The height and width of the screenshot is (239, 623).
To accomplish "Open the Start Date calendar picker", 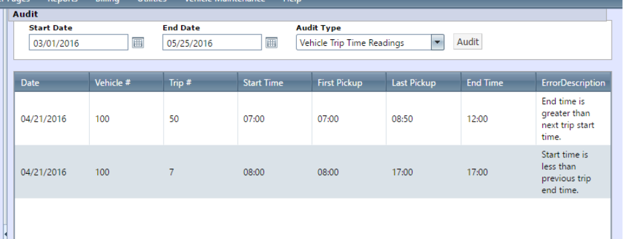I will [138, 42].
